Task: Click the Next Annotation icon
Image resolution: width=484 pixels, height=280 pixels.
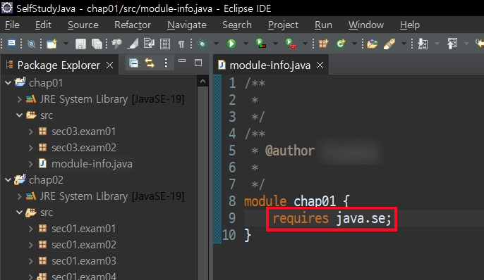Action: pyautogui.click(x=423, y=44)
